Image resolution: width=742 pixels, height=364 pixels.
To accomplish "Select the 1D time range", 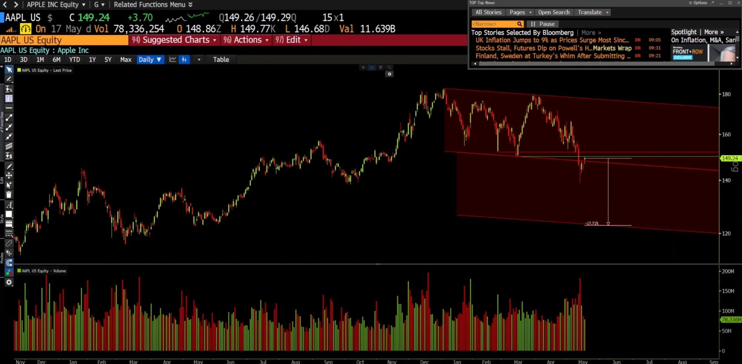I will pyautogui.click(x=7, y=59).
